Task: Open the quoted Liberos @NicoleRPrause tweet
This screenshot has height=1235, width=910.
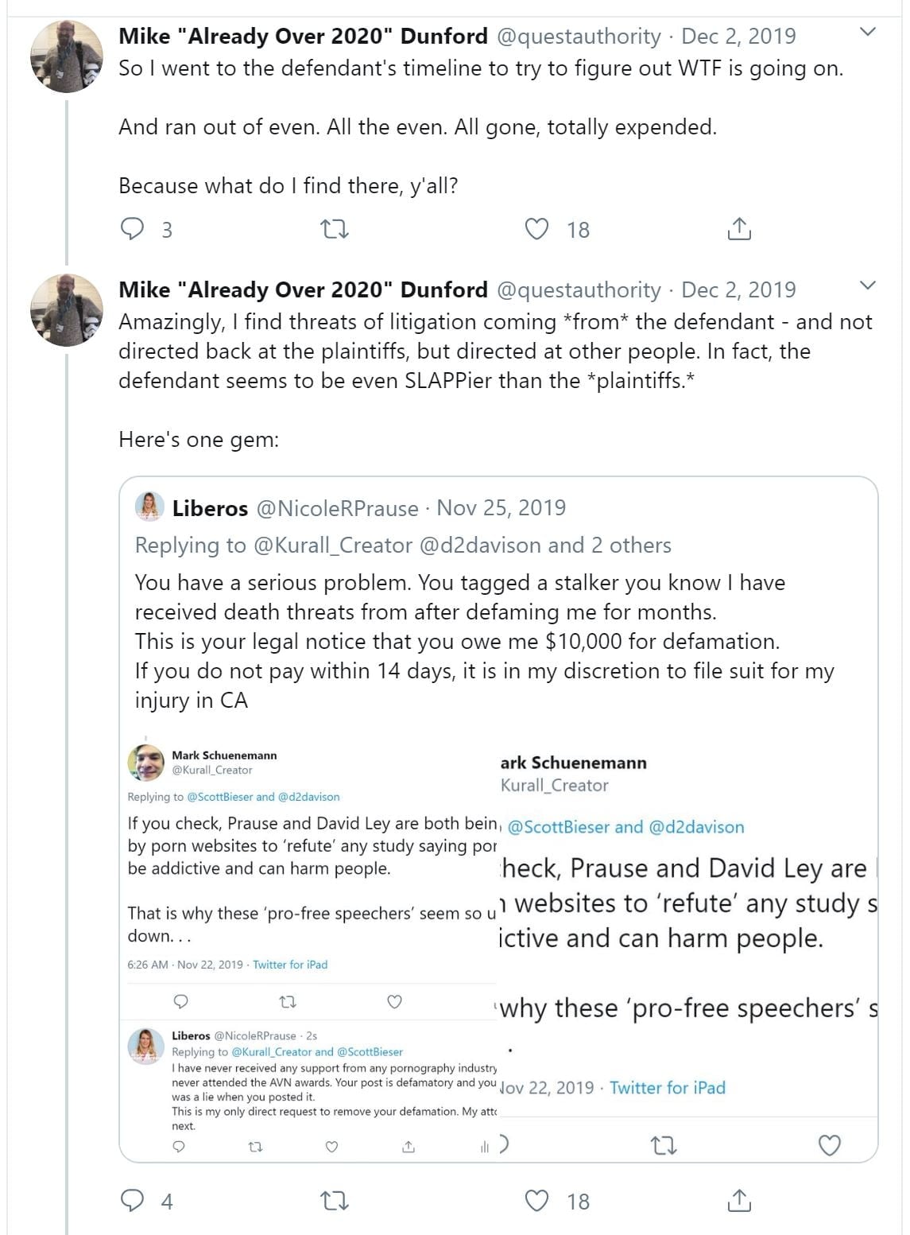Action: pos(485,628)
